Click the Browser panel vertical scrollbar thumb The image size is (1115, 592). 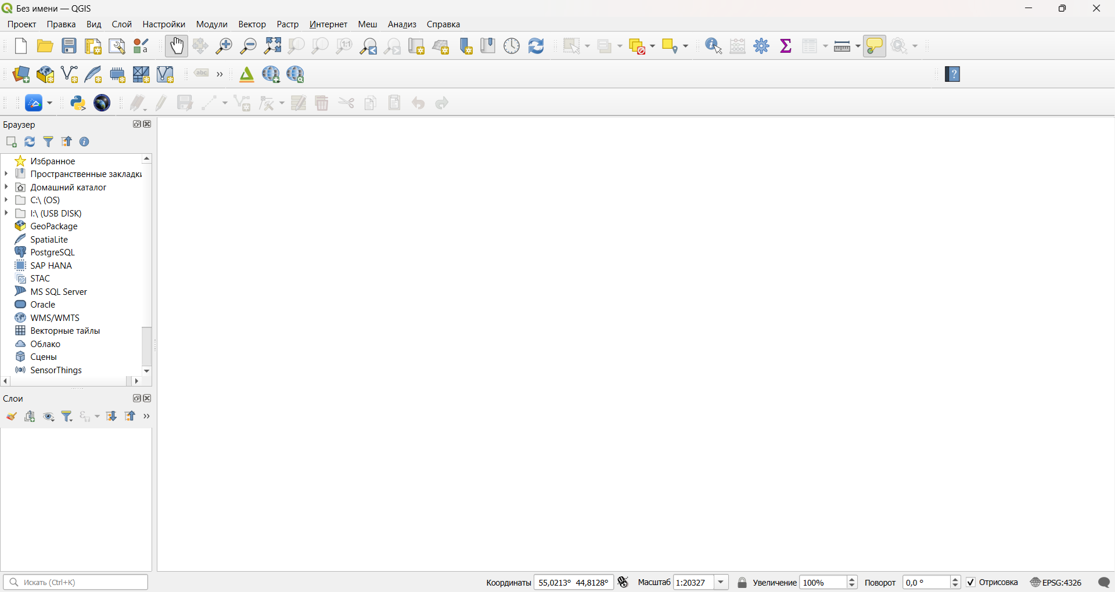point(147,346)
